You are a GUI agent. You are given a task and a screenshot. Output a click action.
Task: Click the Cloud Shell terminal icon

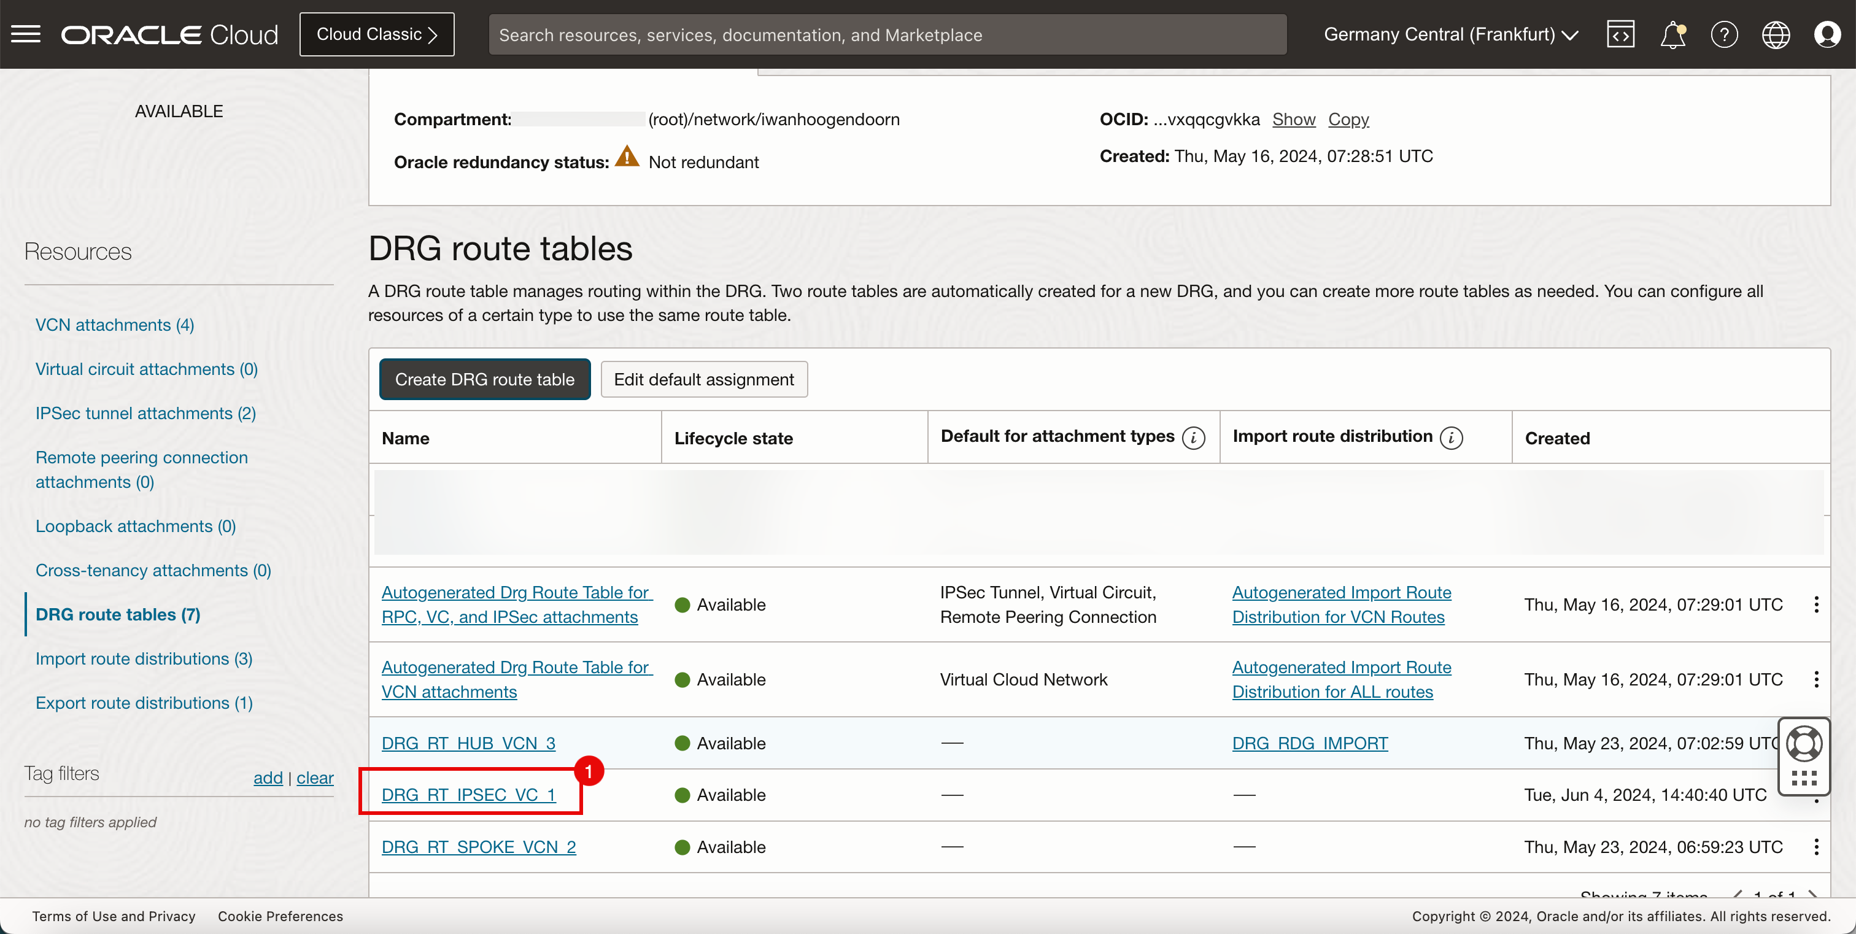1622,34
